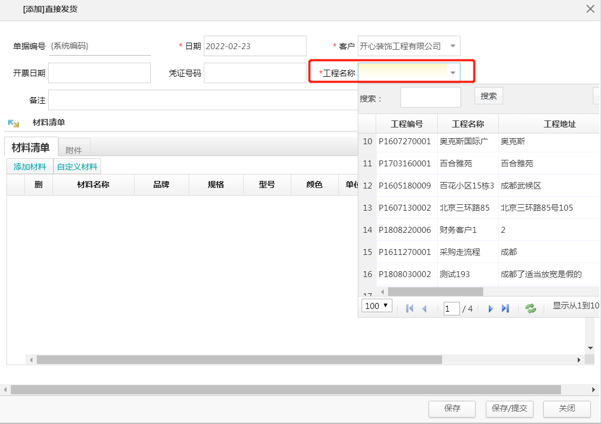Go to previous page in project pager

[x=424, y=308]
